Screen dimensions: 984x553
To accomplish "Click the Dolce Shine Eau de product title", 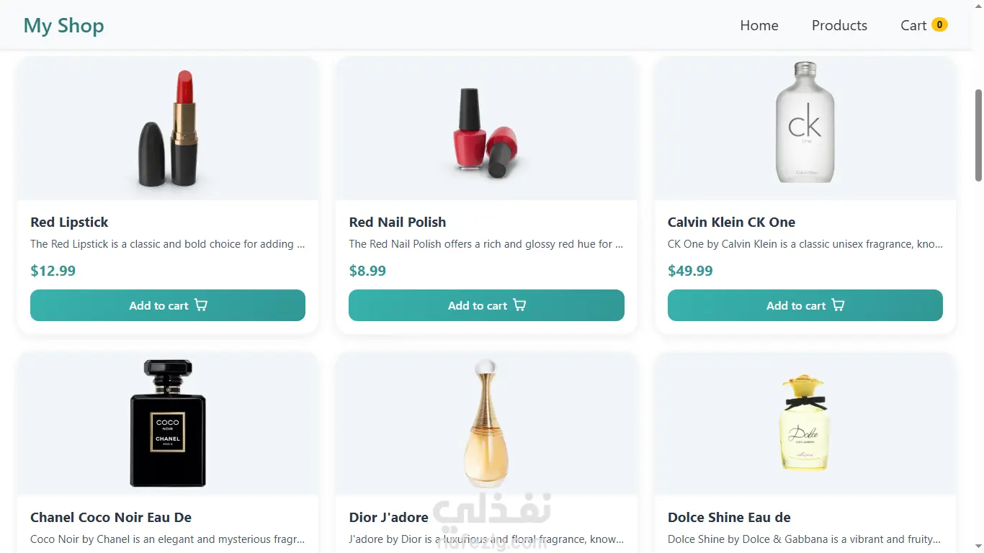I will click(729, 517).
